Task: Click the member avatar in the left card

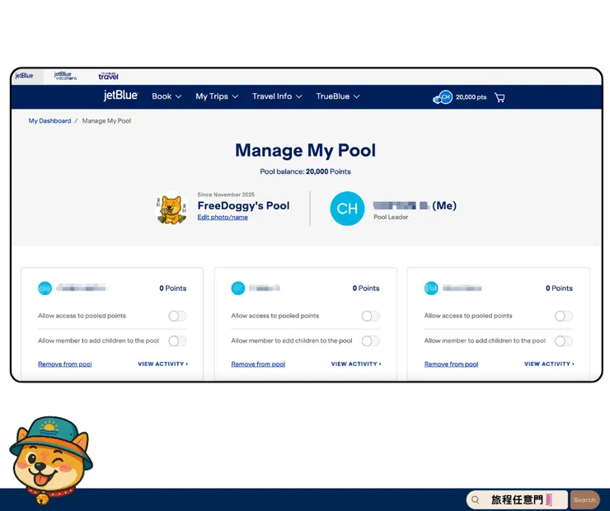Action: 45,288
